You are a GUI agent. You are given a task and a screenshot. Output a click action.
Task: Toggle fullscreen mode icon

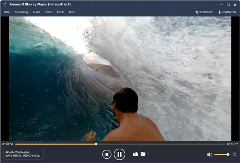[235, 155]
